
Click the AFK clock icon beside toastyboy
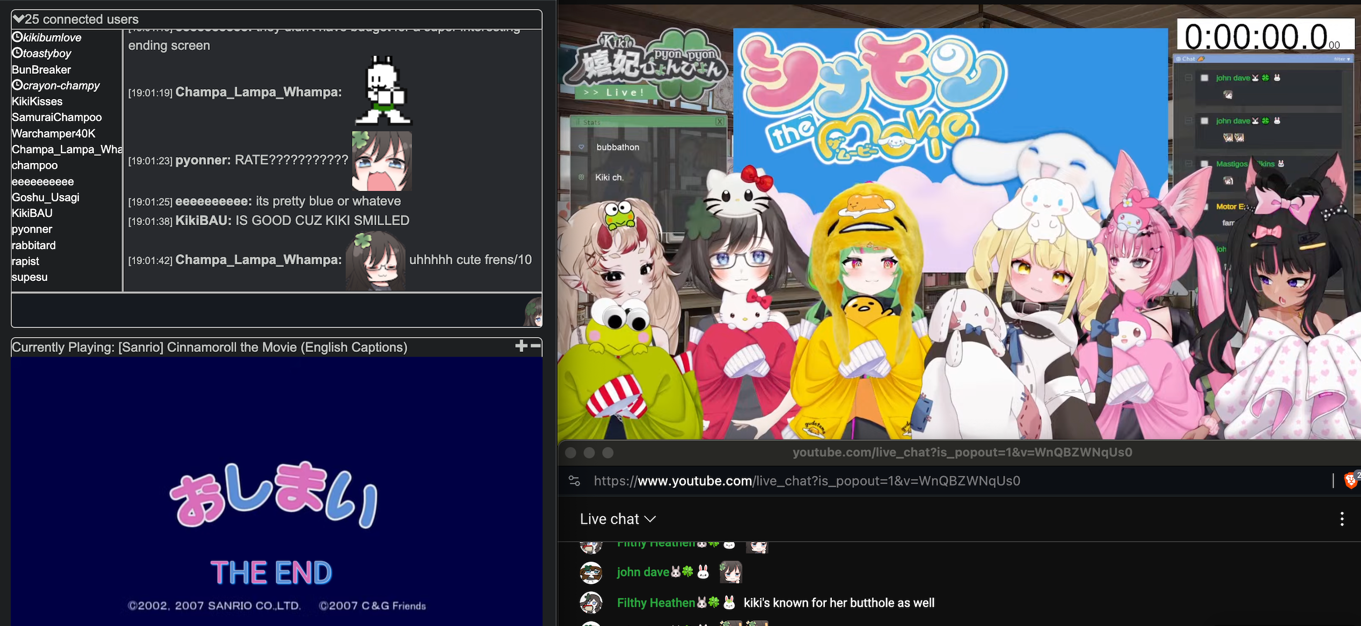point(17,53)
